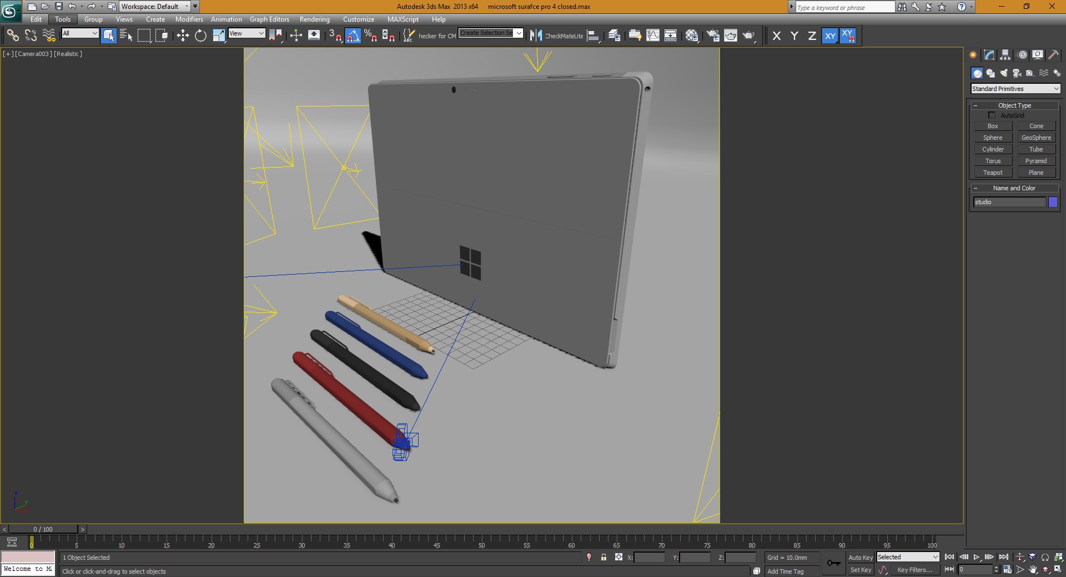Viewport: 1066px width, 577px height.
Task: Click the Use Pivot Point Center icon
Action: (275, 36)
